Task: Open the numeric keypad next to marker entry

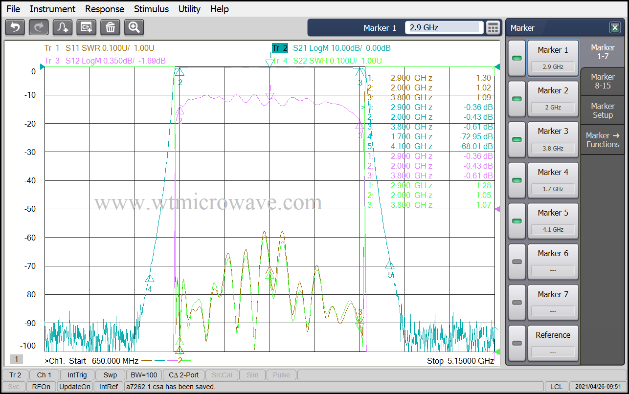Action: point(493,28)
